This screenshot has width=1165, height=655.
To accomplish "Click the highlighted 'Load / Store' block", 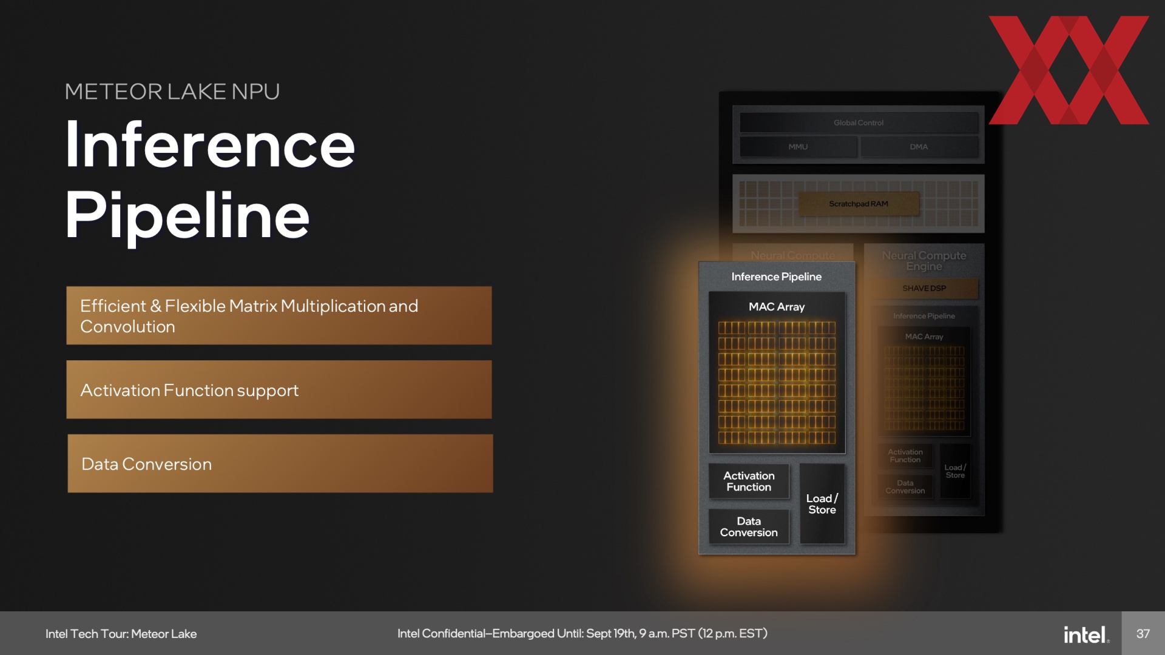I will click(x=822, y=504).
